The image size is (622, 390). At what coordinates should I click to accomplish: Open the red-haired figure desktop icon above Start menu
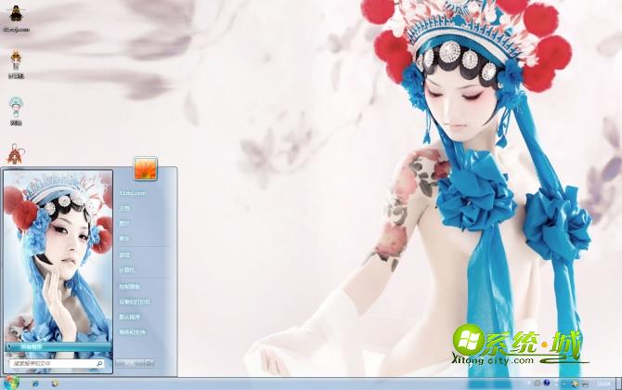pos(16,154)
